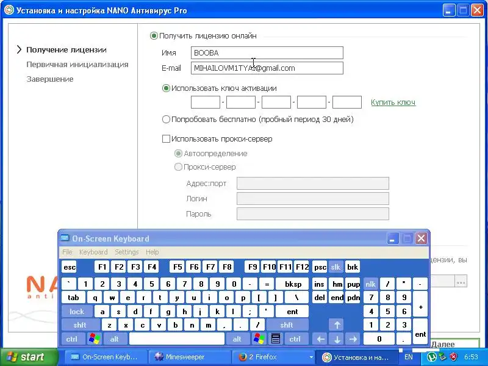Screen dimensions: 488x366
Task: Click NANO Antivirus title bar icon
Action: tap(9, 10)
